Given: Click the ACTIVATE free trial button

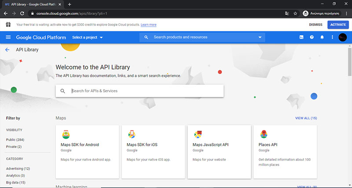Looking at the screenshot, I should coord(338,25).
